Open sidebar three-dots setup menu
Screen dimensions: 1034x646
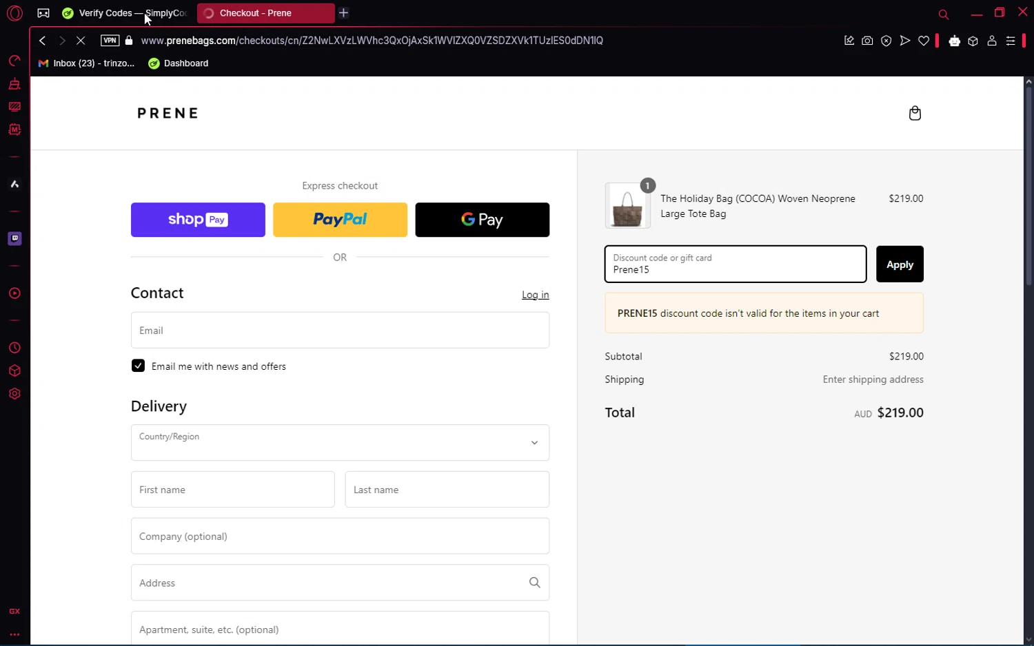(14, 634)
